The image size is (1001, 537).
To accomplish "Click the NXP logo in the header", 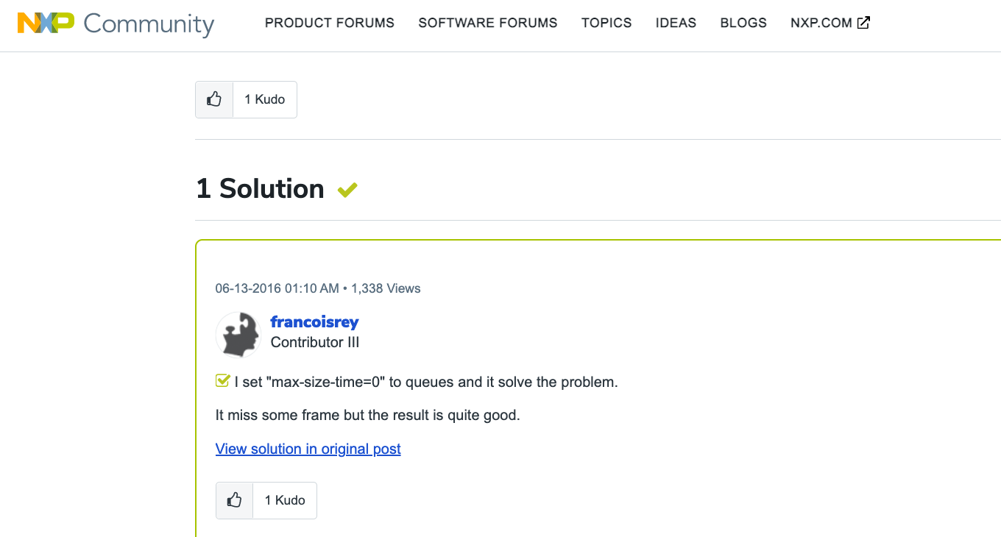I will (46, 23).
